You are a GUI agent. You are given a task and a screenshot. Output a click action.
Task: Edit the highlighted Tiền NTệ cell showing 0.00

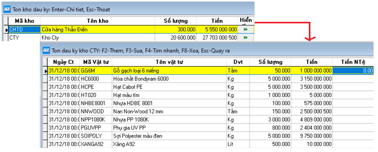(353, 71)
